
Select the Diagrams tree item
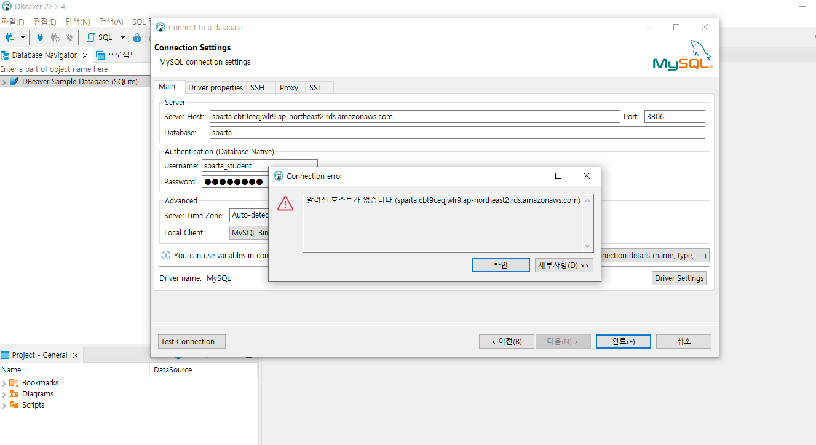tap(38, 394)
